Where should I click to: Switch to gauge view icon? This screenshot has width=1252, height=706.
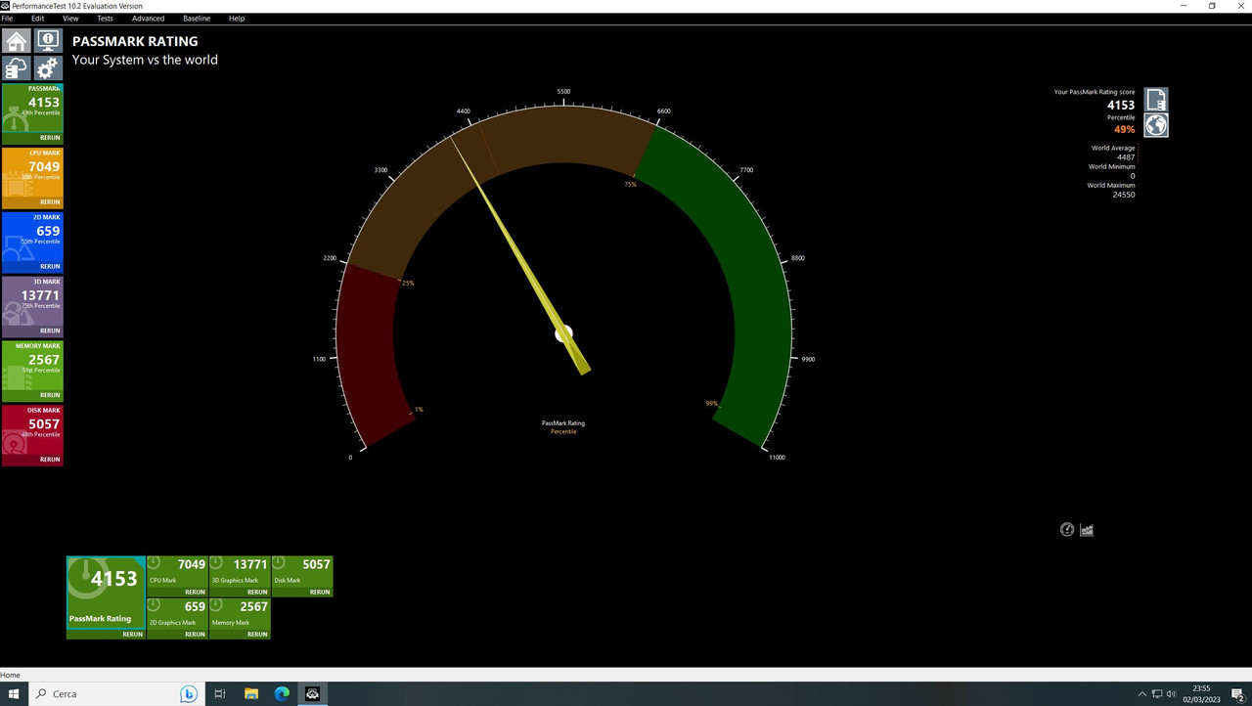[x=1067, y=530]
